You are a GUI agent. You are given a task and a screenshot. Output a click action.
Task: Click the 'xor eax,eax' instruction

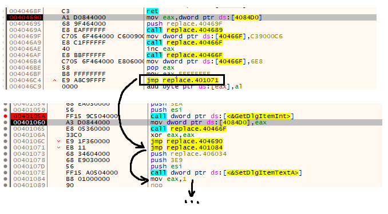[x=172, y=135]
